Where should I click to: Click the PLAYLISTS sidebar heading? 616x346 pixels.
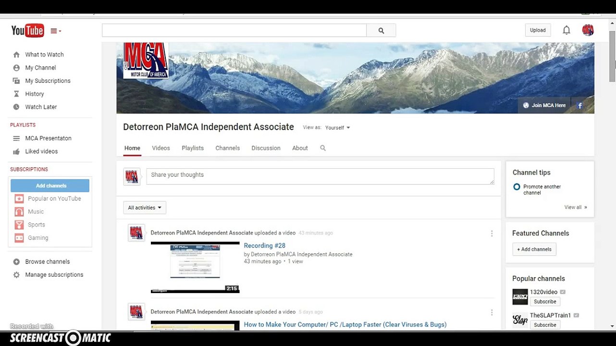[23, 125]
